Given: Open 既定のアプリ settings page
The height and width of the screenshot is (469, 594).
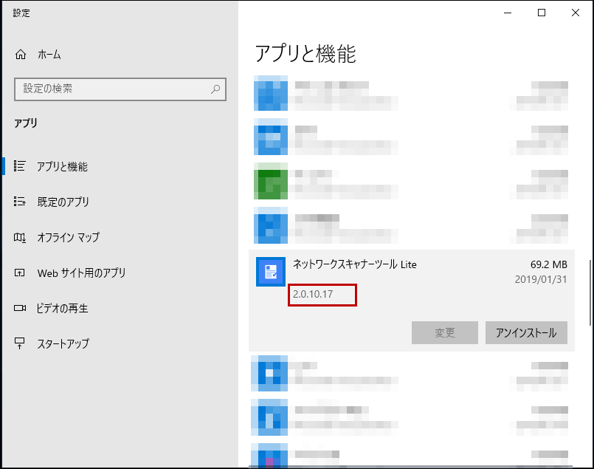Looking at the screenshot, I should click(63, 202).
